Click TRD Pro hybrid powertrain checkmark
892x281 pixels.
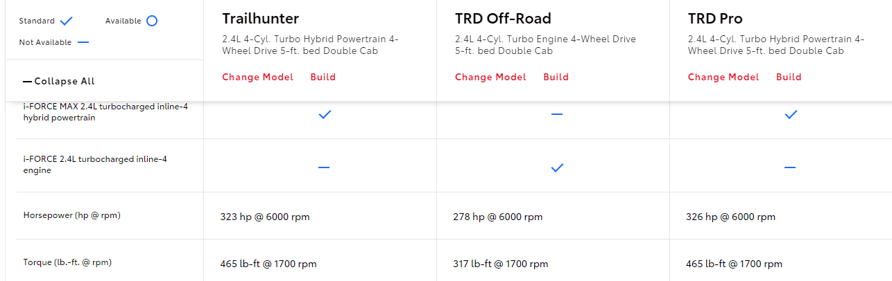[790, 115]
